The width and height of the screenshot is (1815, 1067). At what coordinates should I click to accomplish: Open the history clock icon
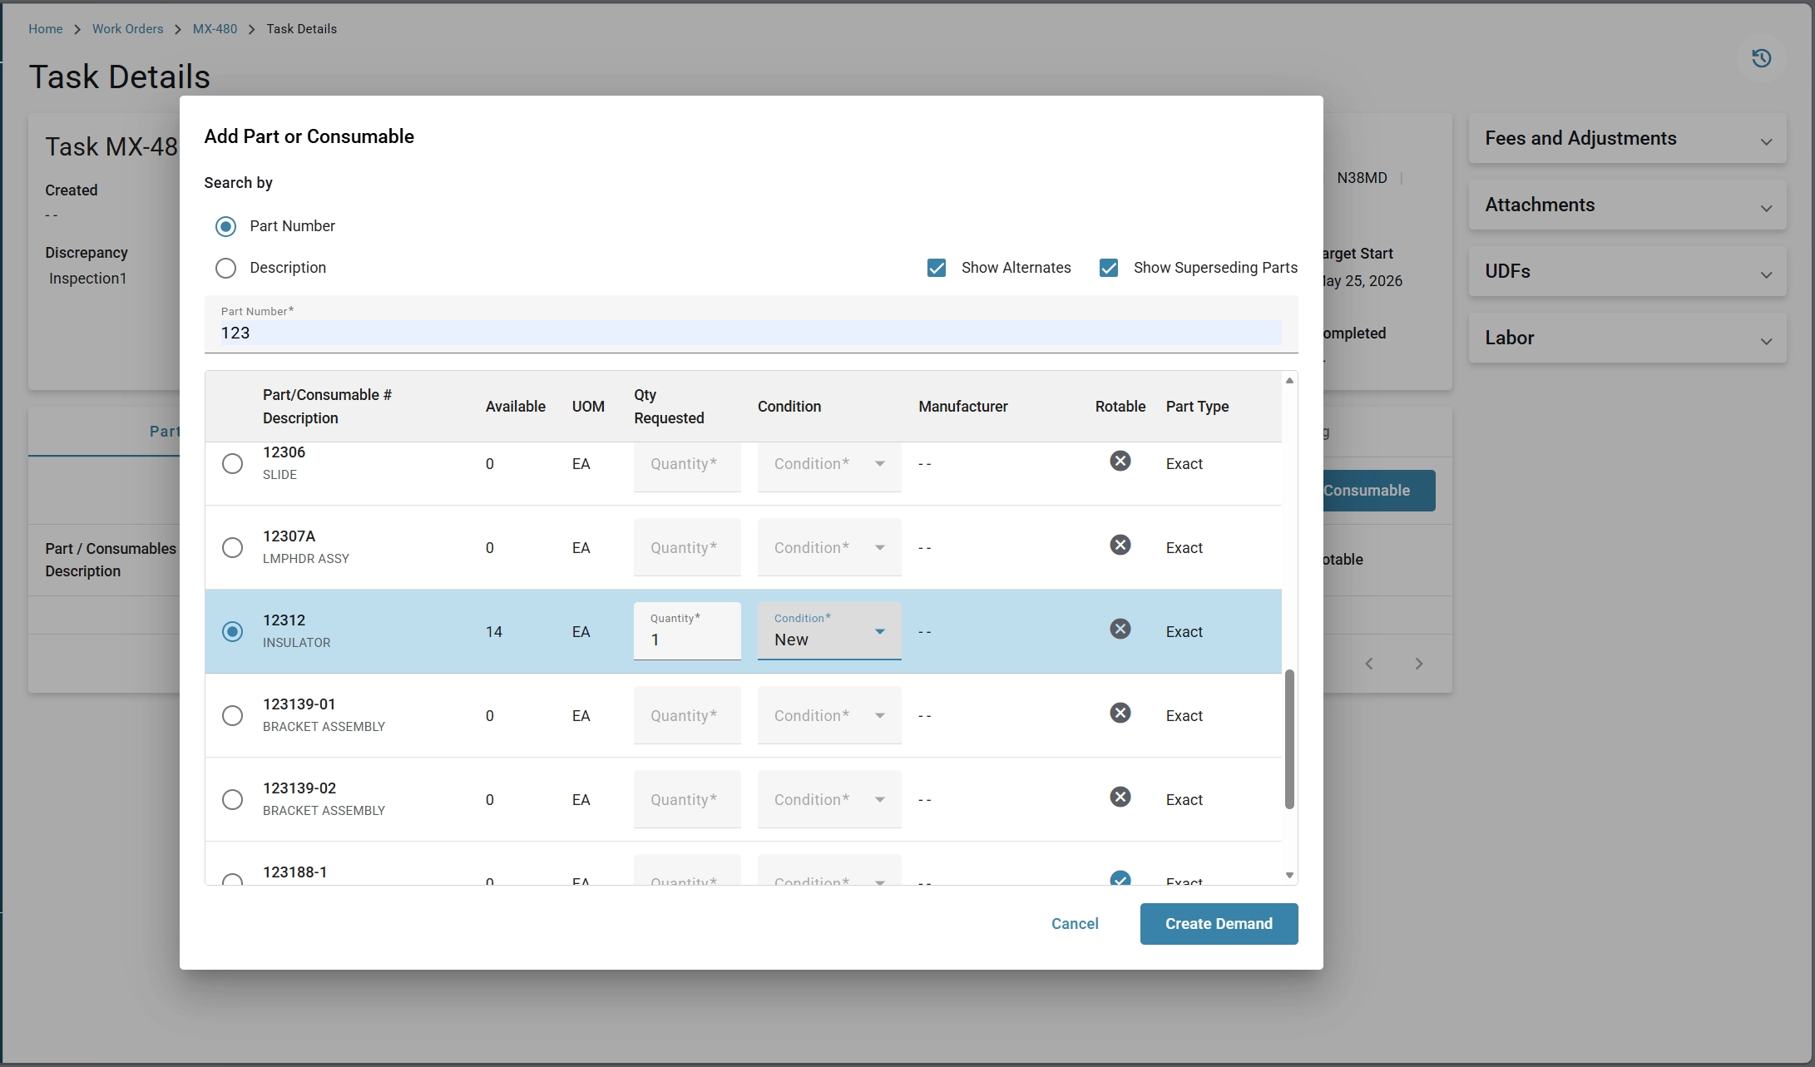tap(1761, 58)
